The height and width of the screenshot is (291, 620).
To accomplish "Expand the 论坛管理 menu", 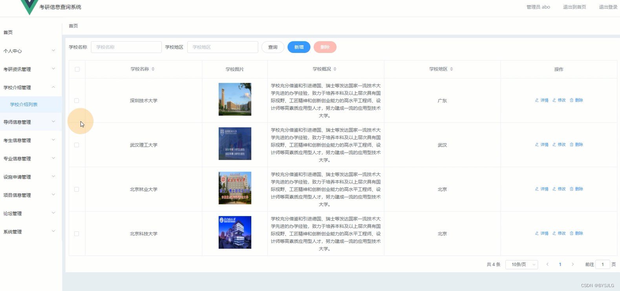I will coord(31,214).
